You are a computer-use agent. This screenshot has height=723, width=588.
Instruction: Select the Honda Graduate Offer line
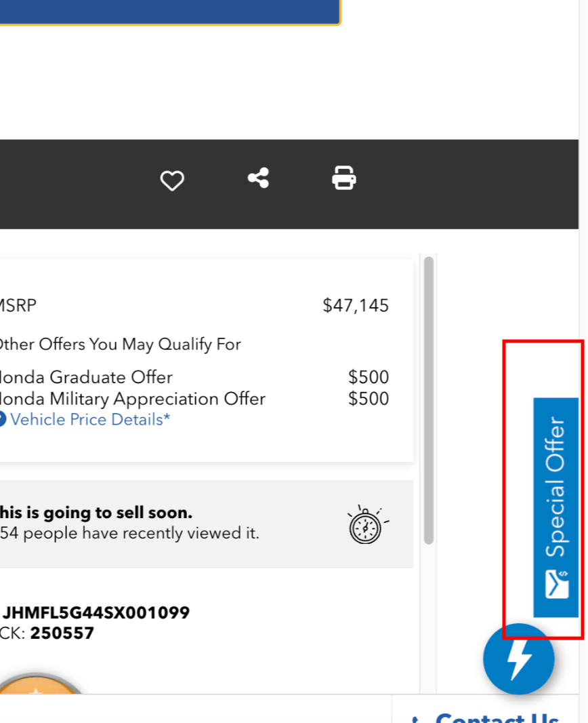coord(87,377)
